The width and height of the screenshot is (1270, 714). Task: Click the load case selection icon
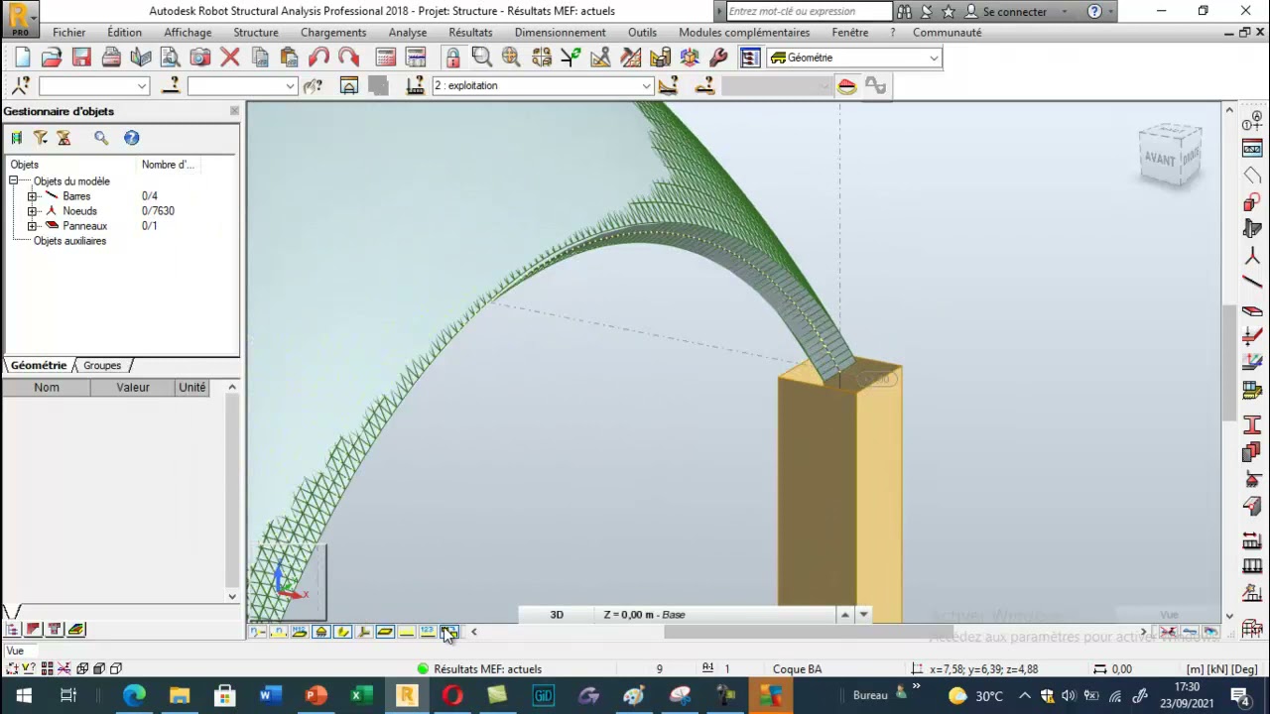click(416, 85)
